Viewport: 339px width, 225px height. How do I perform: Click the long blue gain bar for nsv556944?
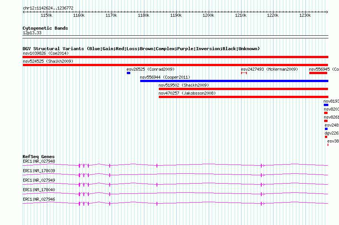point(234,81)
